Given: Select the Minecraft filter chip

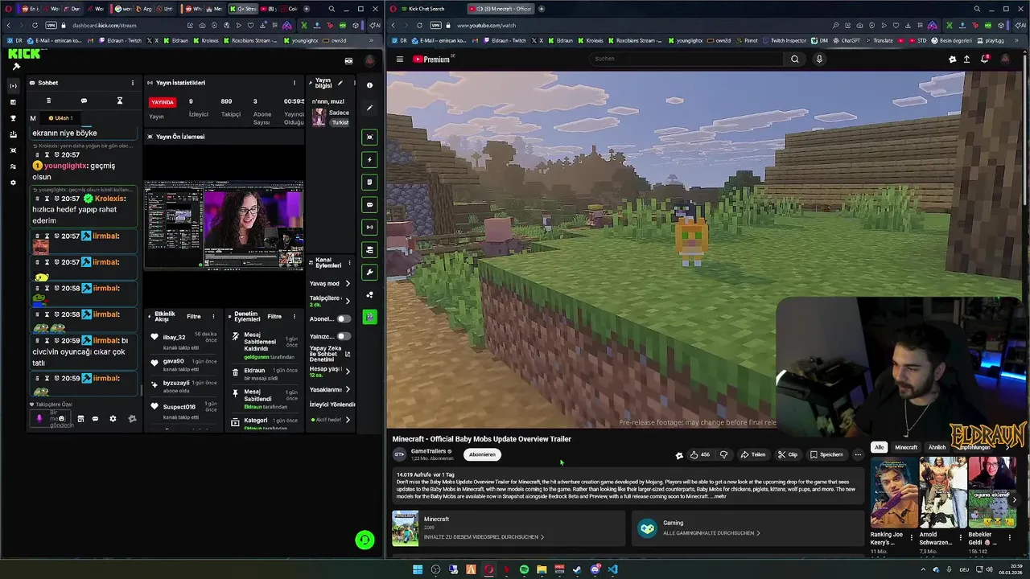Looking at the screenshot, I should click(x=906, y=447).
